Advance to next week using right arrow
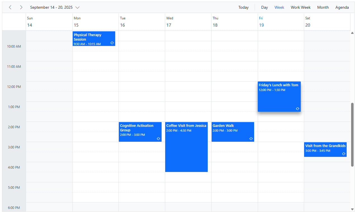Screen dimensions: 355x212 [x=21, y=7]
